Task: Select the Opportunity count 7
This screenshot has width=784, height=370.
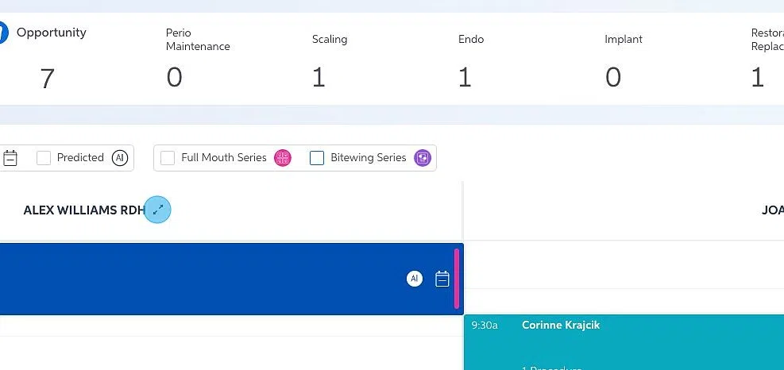Action: tap(47, 79)
